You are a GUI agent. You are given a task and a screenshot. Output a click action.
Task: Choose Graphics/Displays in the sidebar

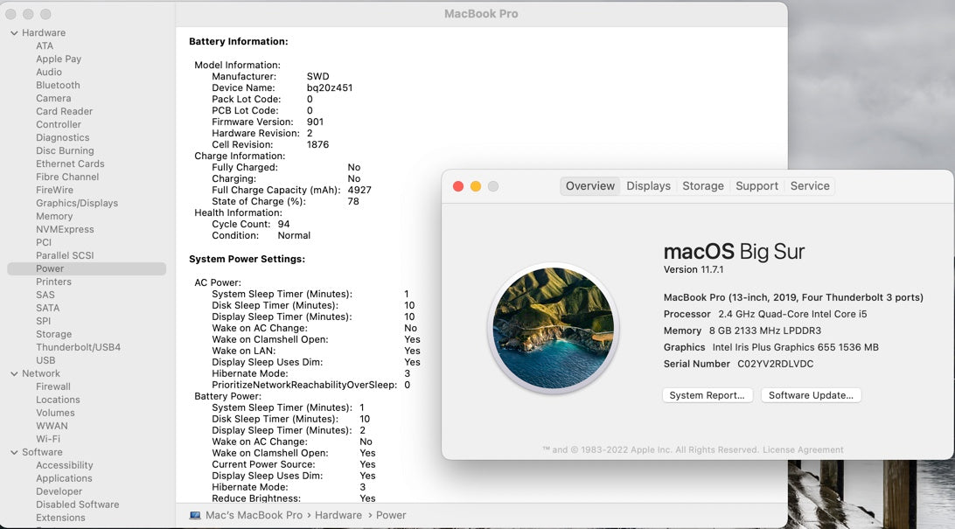77,204
